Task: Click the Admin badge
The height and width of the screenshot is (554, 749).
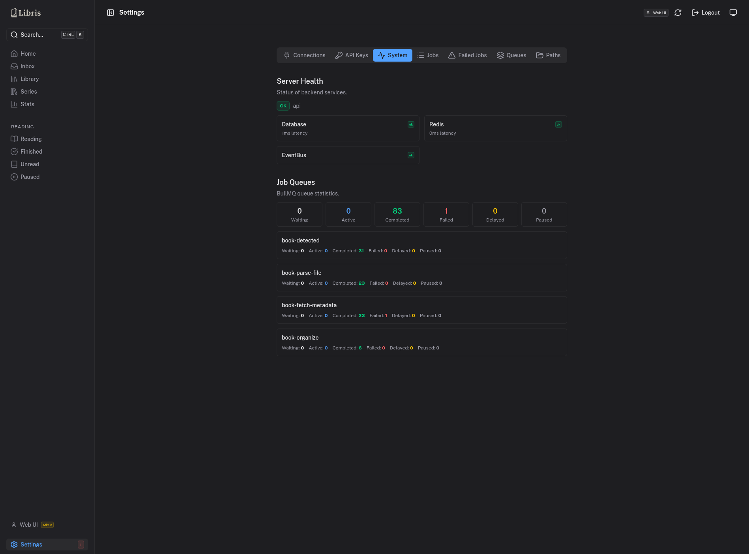Action: (47, 525)
